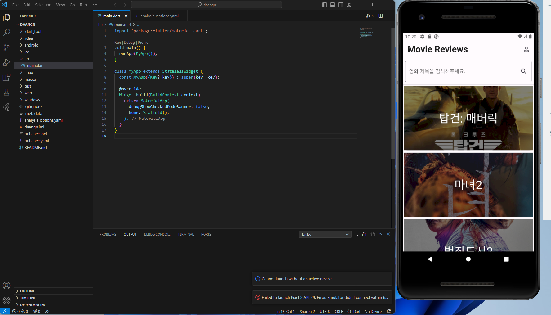
Task: Open the Selection menu
Action: (43, 5)
